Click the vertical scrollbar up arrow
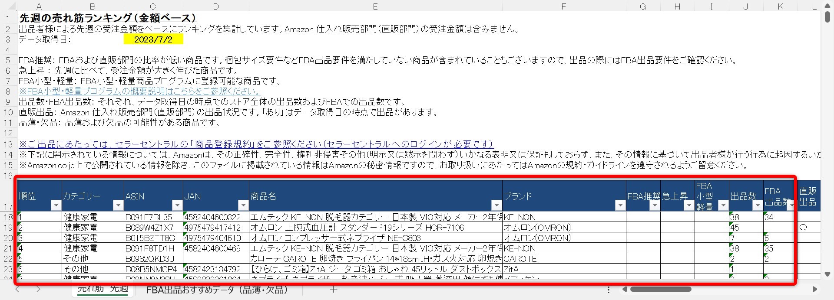Image resolution: width=834 pixels, height=300 pixels. [x=827, y=6]
